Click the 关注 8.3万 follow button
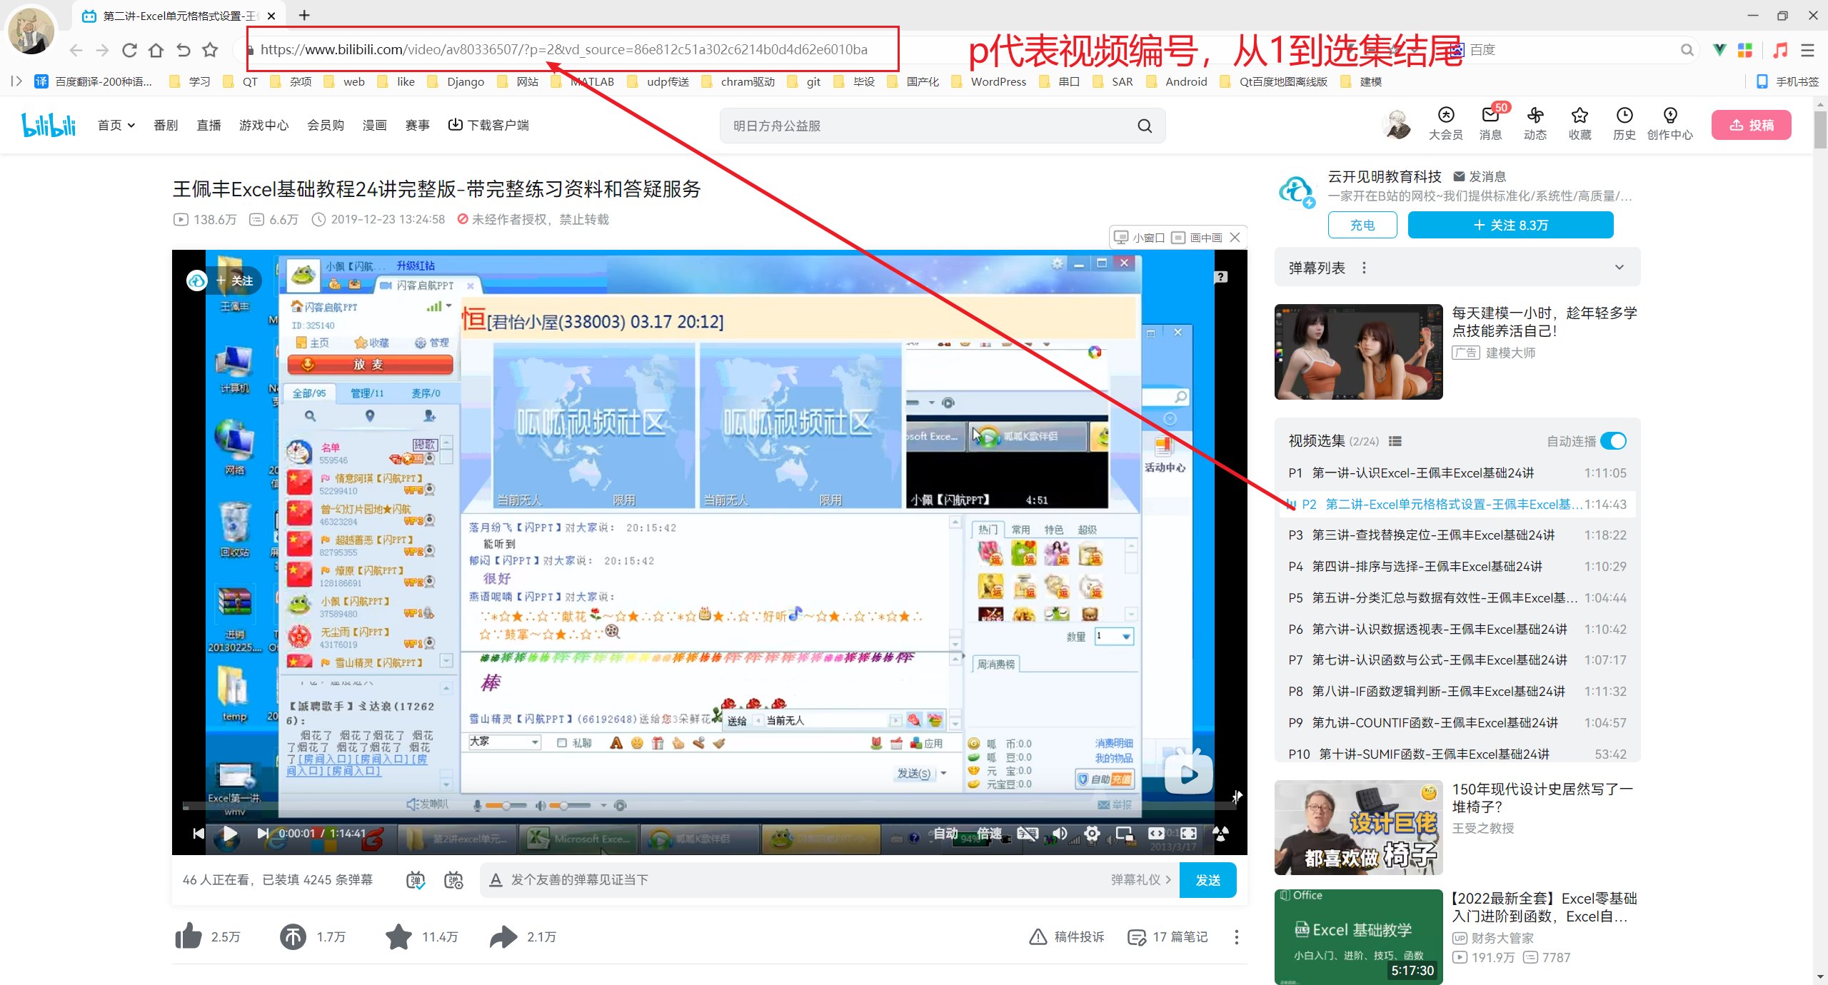This screenshot has height=985, width=1828. pos(1510,225)
